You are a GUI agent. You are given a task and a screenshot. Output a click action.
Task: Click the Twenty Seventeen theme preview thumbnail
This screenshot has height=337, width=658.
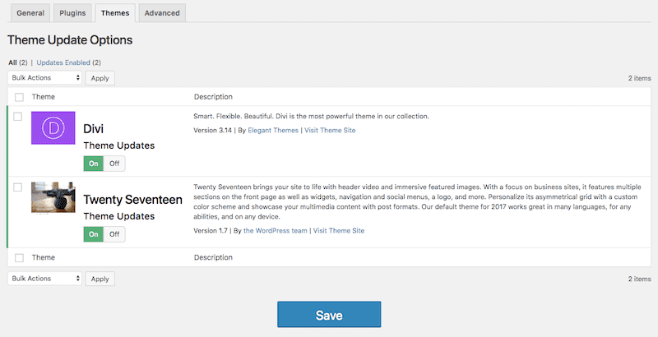[x=53, y=197]
